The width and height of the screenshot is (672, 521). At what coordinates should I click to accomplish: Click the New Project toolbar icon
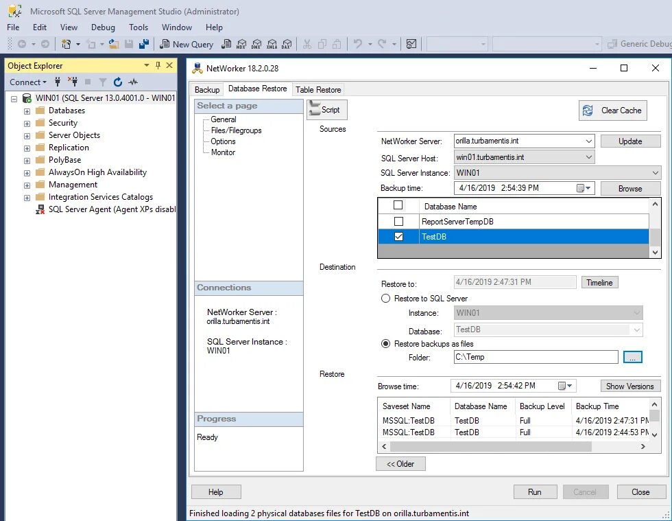point(66,44)
